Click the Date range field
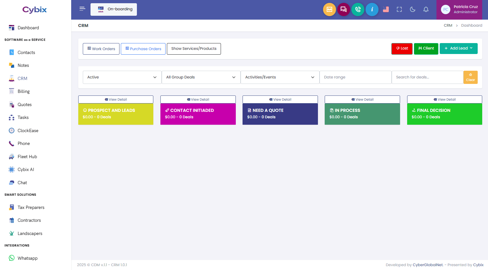The image size is (488, 270). [x=356, y=77]
